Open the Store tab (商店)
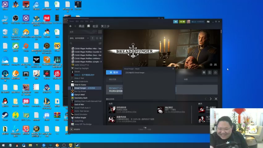The image size is (263, 148). tap(82, 26)
